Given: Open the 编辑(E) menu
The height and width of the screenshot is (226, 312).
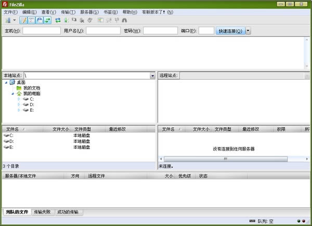Looking at the screenshot, I should coord(30,12).
